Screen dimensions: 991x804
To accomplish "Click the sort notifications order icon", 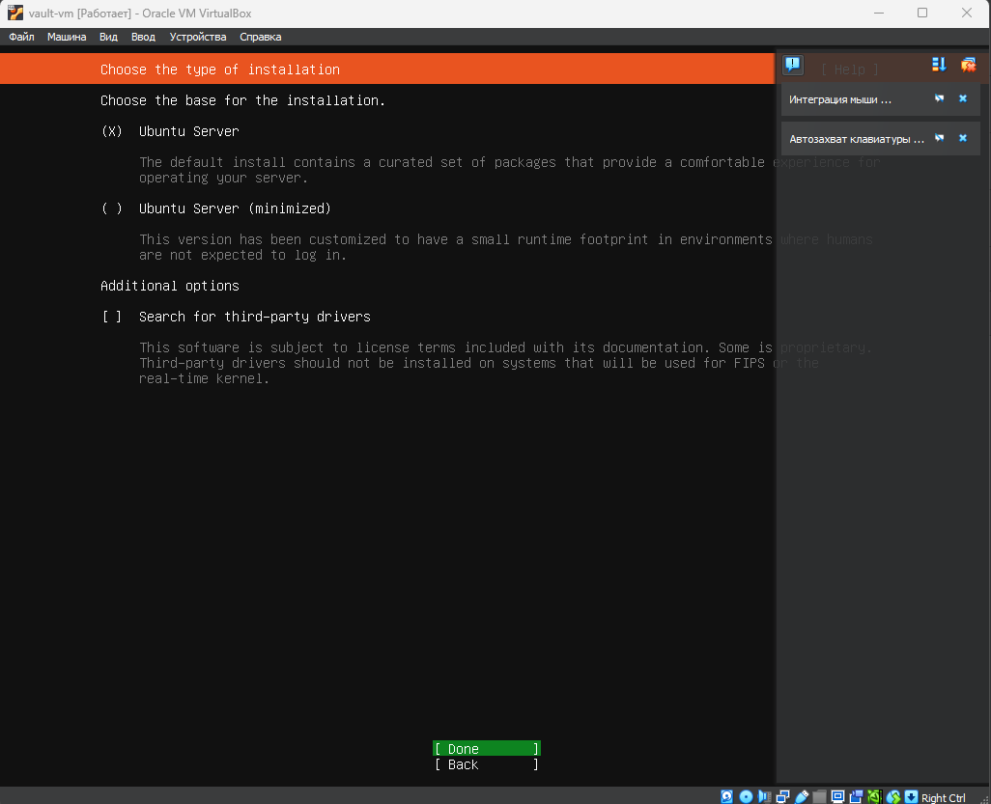I will pyautogui.click(x=939, y=65).
